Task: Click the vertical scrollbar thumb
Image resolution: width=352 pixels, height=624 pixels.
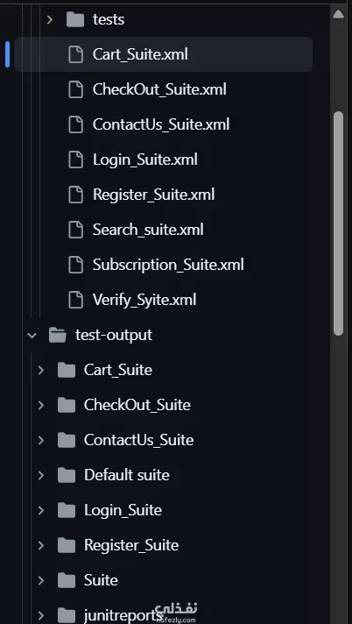Action: coord(338,223)
